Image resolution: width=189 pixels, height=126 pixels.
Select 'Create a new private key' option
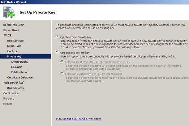point(57,37)
